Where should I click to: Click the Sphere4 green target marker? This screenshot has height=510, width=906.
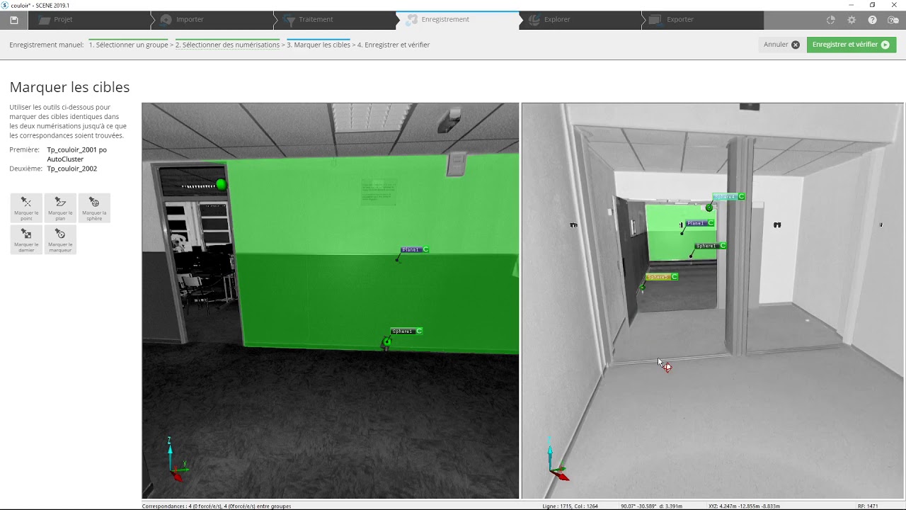pyautogui.click(x=709, y=208)
